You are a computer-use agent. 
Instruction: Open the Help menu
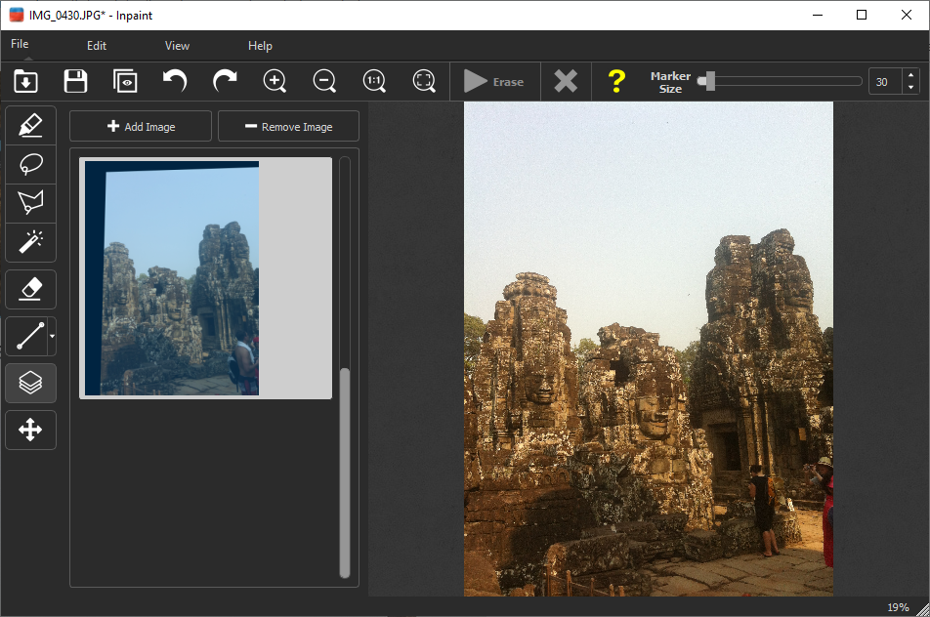pyautogui.click(x=260, y=46)
